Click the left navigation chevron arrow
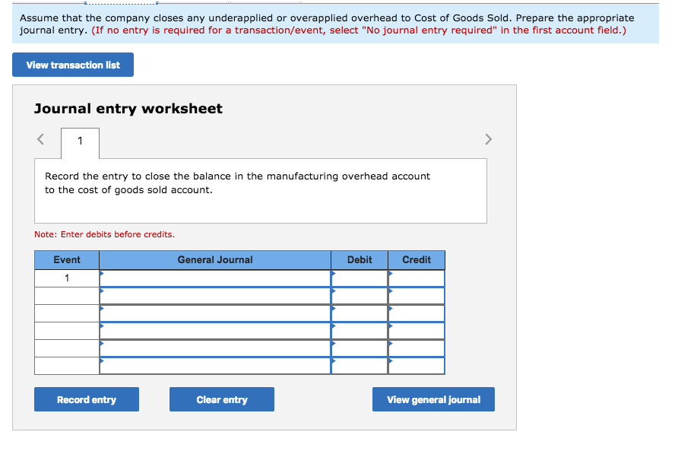This screenshot has height=451, width=678. (40, 139)
